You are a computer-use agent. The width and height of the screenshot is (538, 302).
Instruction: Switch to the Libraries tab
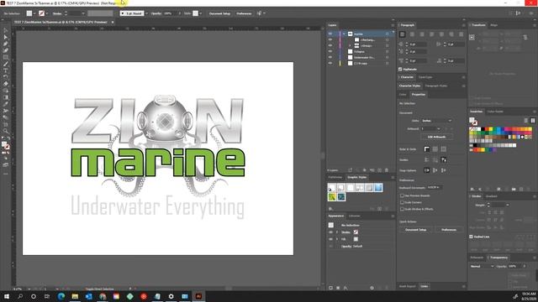(355, 216)
